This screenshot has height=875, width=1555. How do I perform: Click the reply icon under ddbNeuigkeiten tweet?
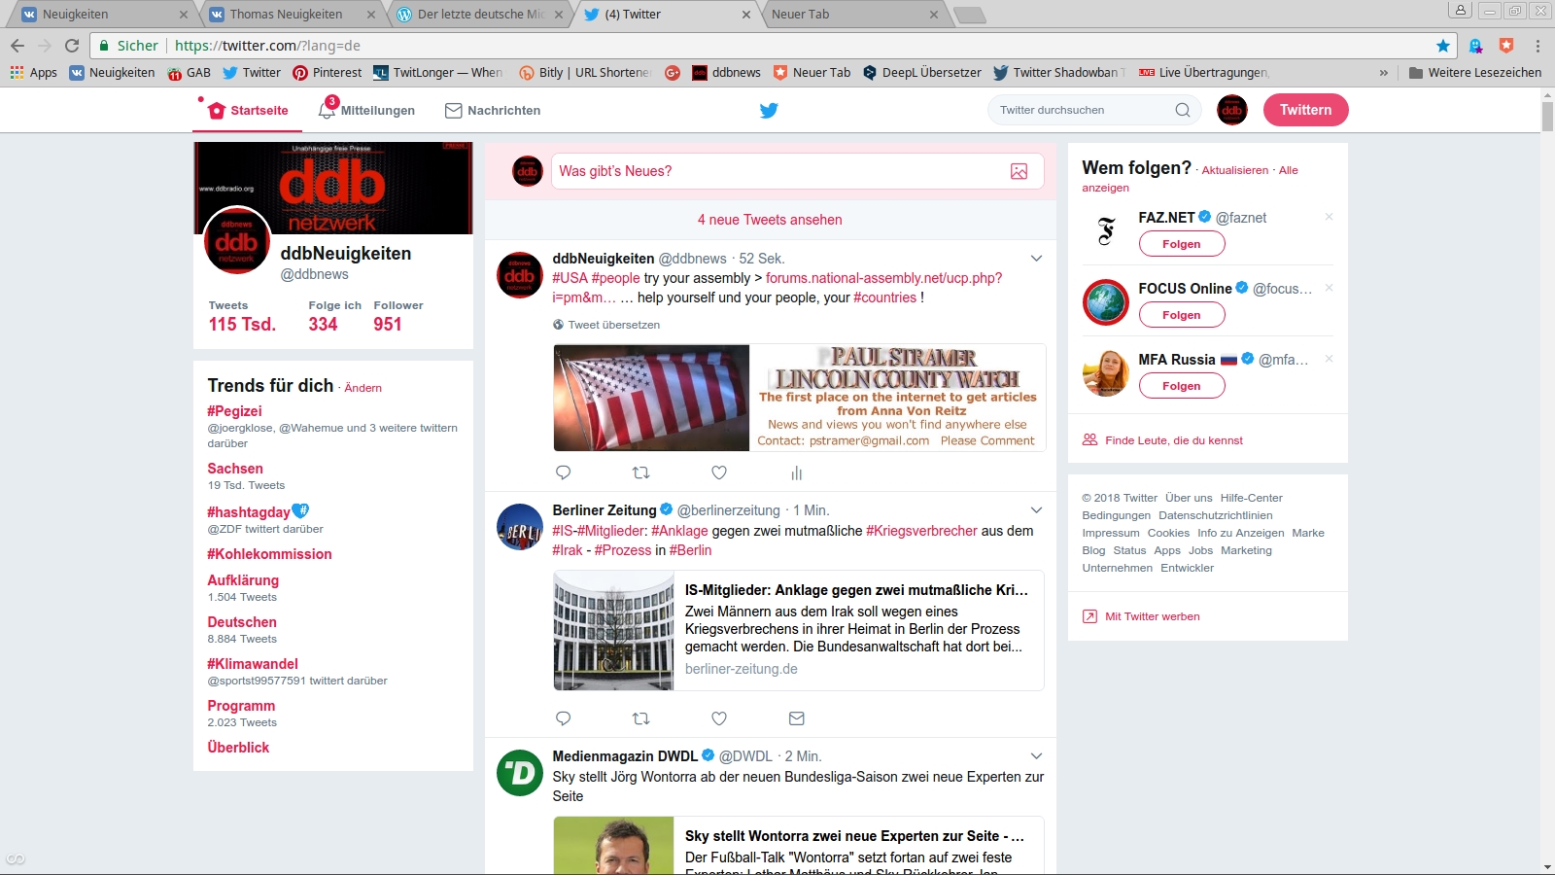(x=563, y=473)
